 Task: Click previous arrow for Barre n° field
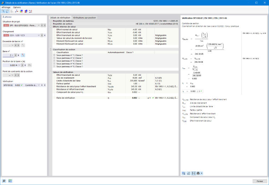click(x=16, y=55)
